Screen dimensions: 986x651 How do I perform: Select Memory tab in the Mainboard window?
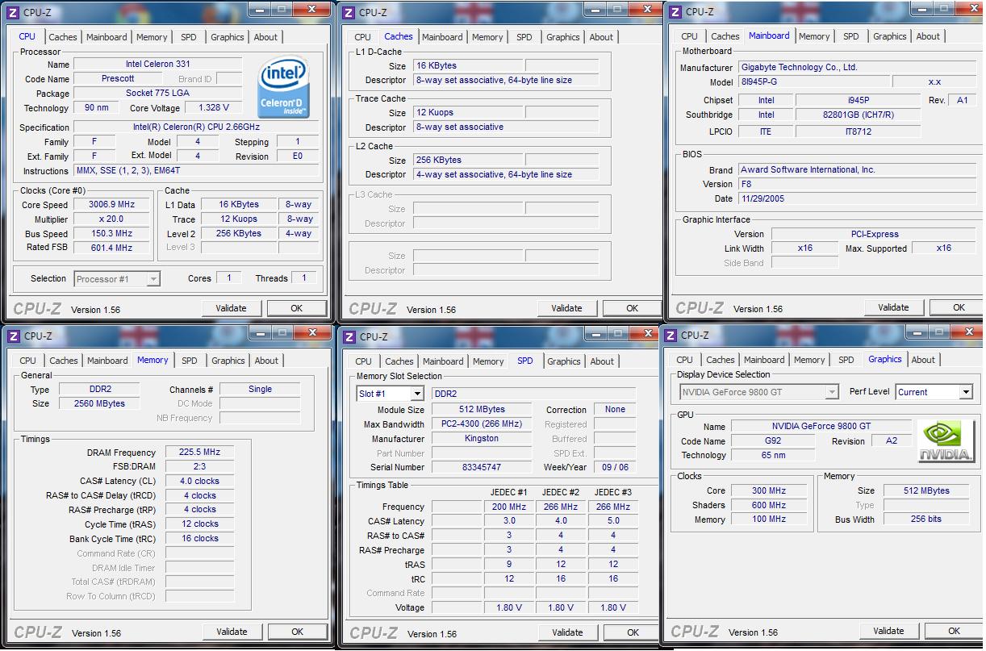pos(814,36)
